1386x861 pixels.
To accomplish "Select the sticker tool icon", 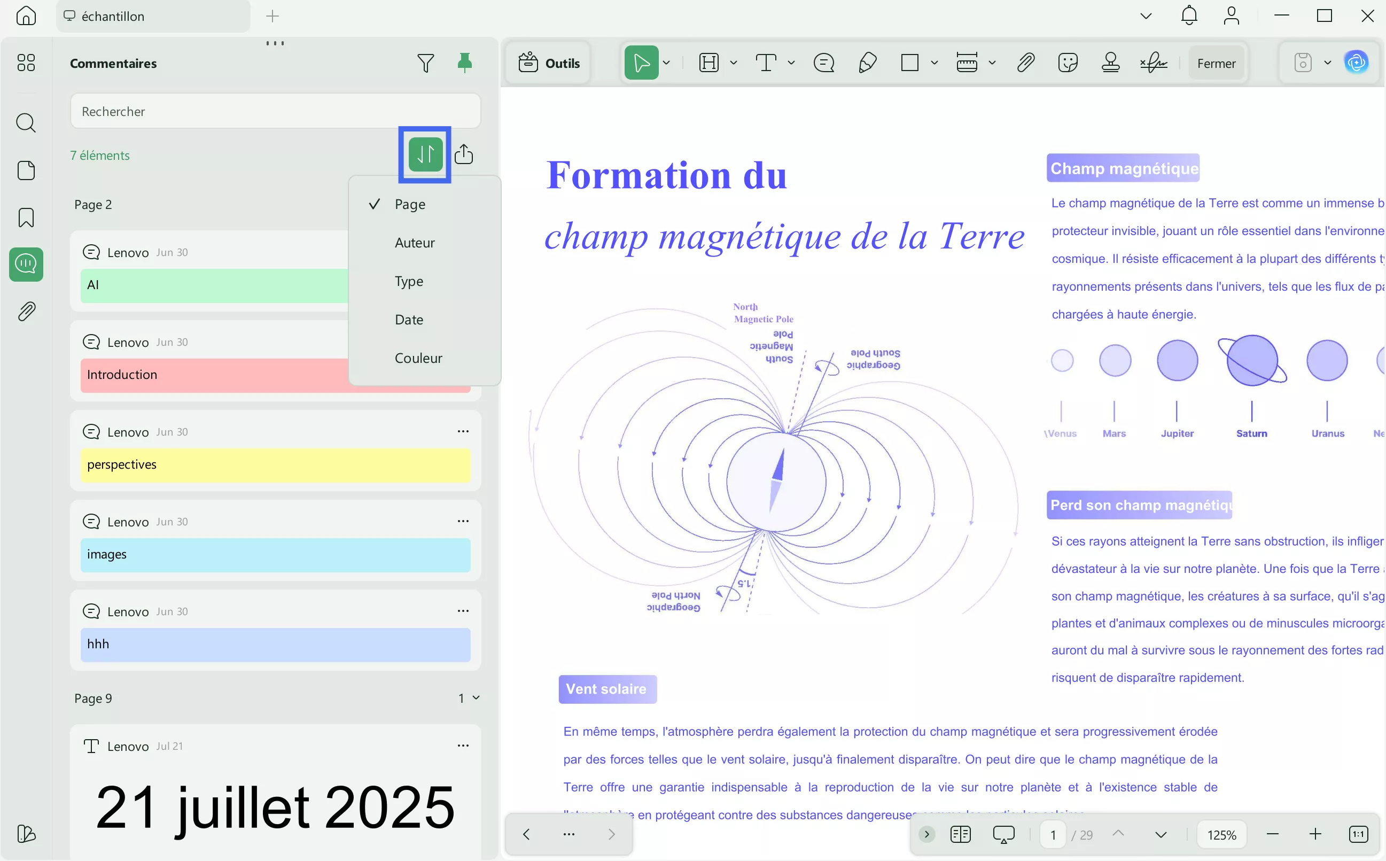I will 1068,63.
